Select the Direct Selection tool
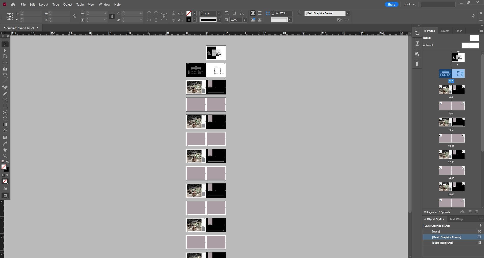This screenshot has width=484, height=258. [5, 51]
